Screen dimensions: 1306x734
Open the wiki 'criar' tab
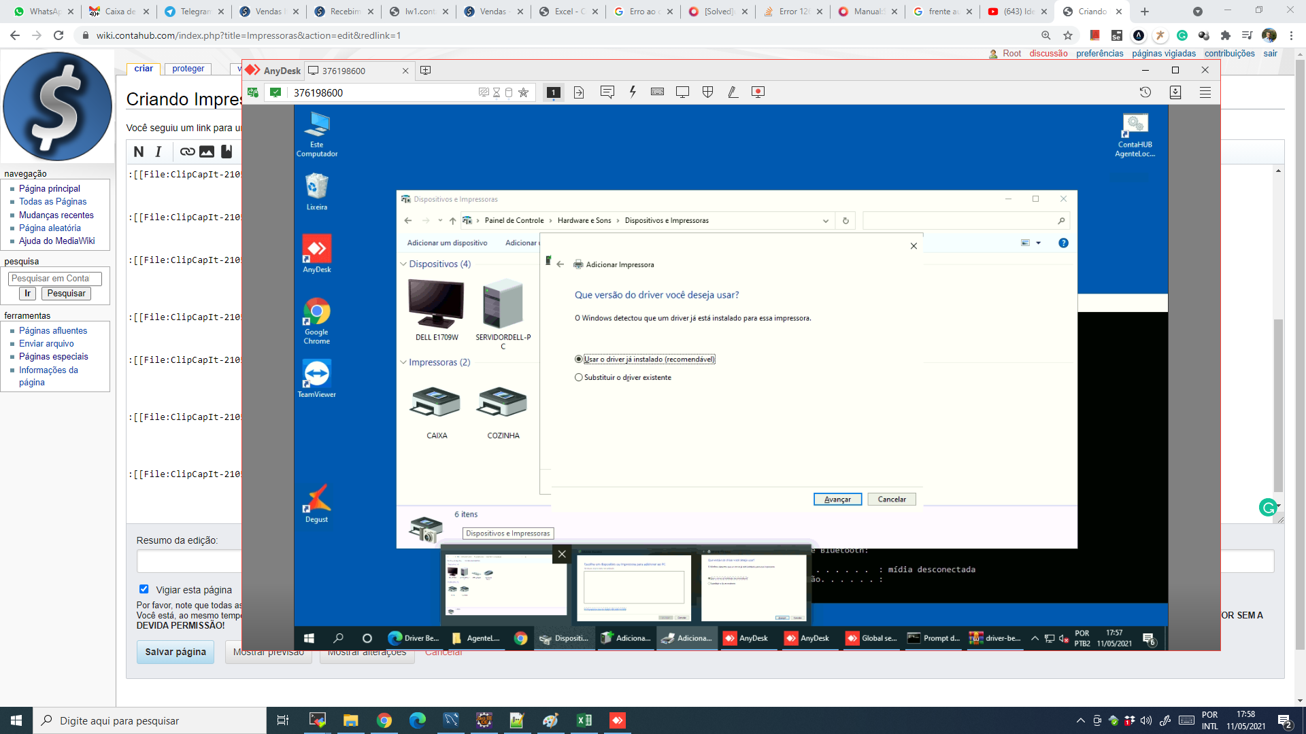(144, 69)
